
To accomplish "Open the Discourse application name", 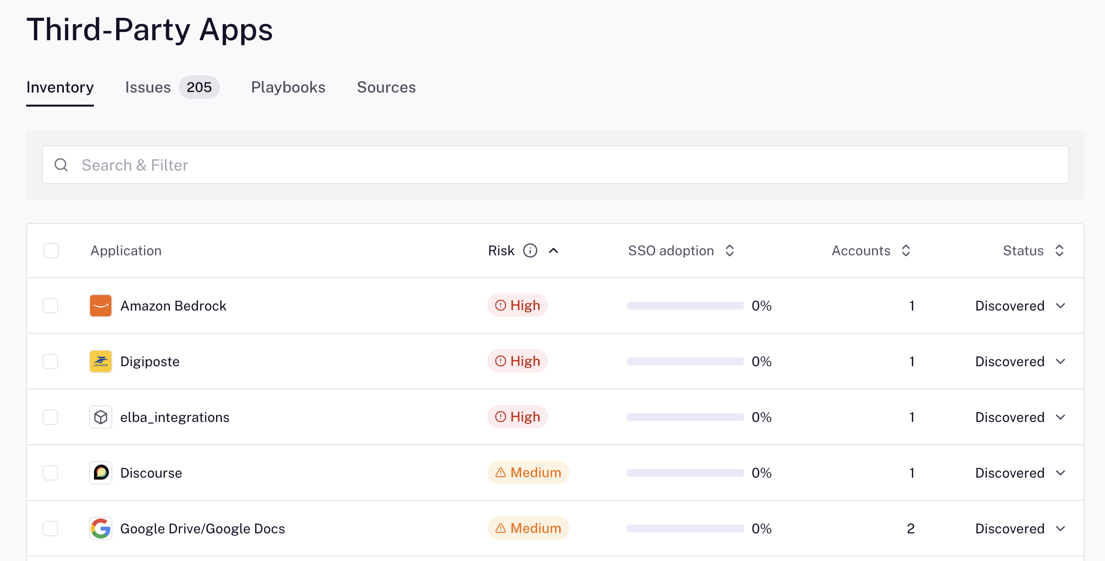I will click(151, 473).
